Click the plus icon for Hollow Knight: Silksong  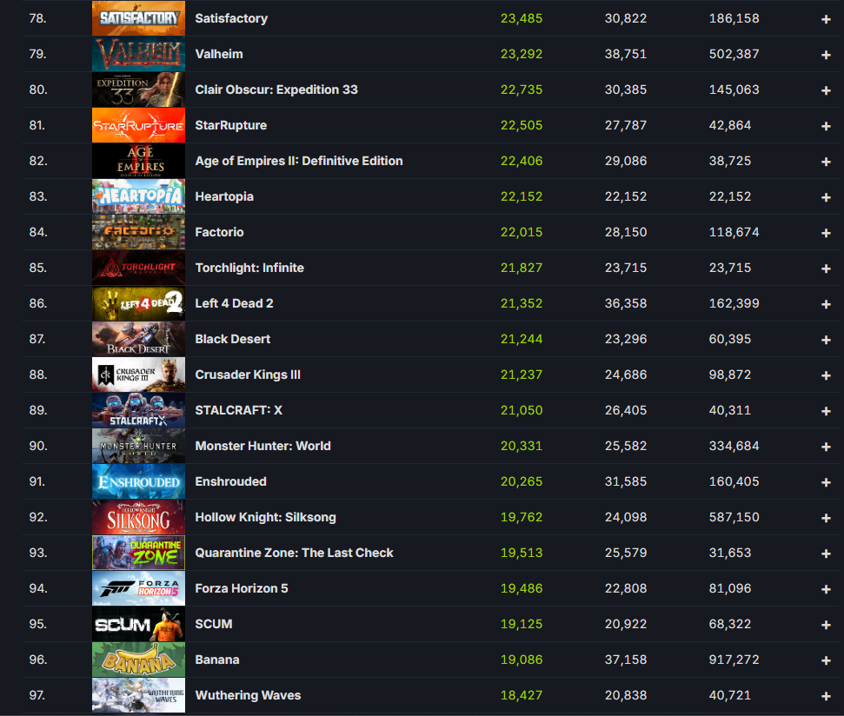826,518
